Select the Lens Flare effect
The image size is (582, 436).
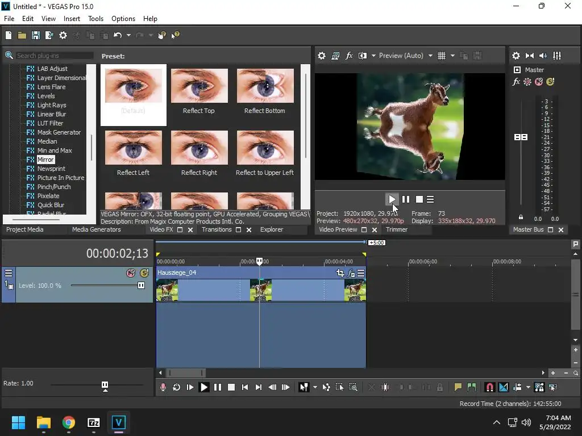(x=51, y=87)
